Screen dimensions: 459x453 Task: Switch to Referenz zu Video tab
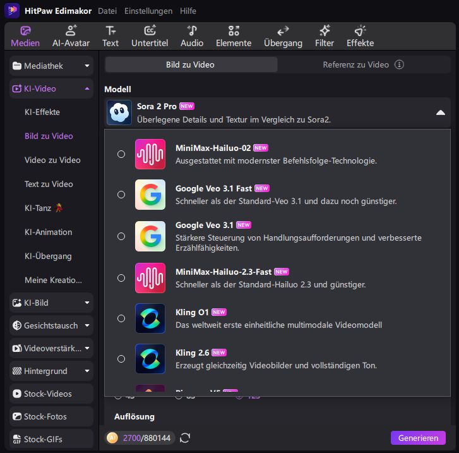coord(356,64)
